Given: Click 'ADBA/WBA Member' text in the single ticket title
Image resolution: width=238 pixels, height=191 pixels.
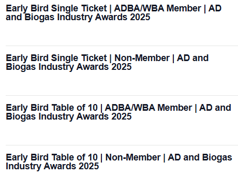Looking at the screenshot, I should pyautogui.click(x=158, y=8).
